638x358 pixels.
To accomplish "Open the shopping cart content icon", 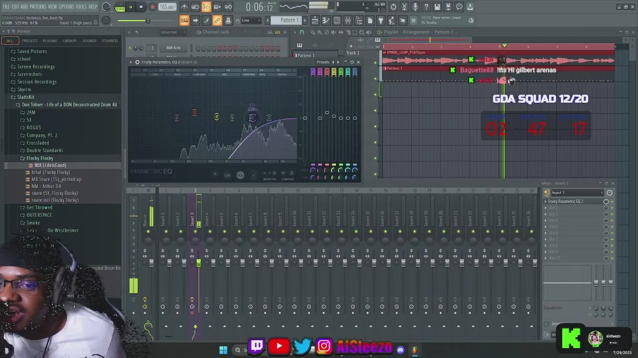I will click(x=413, y=20).
